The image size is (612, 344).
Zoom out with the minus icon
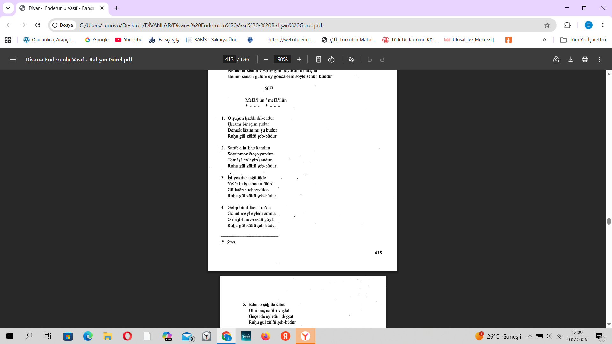[266, 60]
